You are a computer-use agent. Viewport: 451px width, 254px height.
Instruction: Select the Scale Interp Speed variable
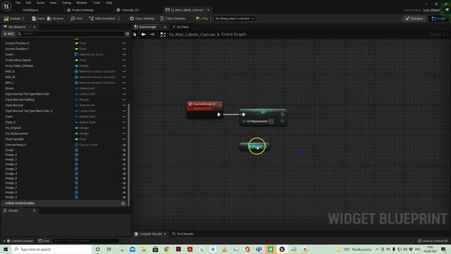18,60
